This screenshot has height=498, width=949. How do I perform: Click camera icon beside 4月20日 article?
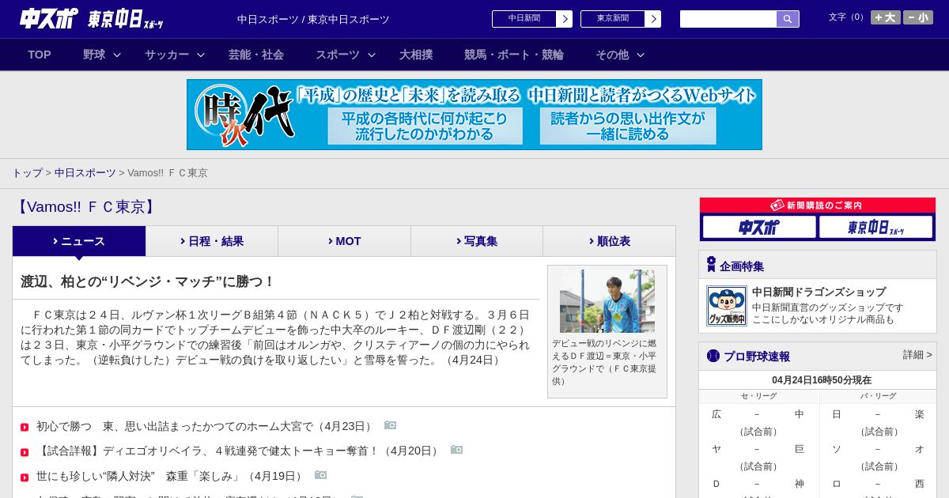coord(456,450)
